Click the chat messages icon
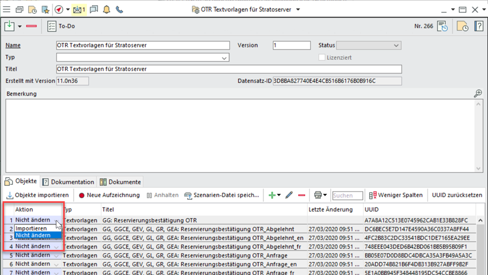 tap(94, 10)
